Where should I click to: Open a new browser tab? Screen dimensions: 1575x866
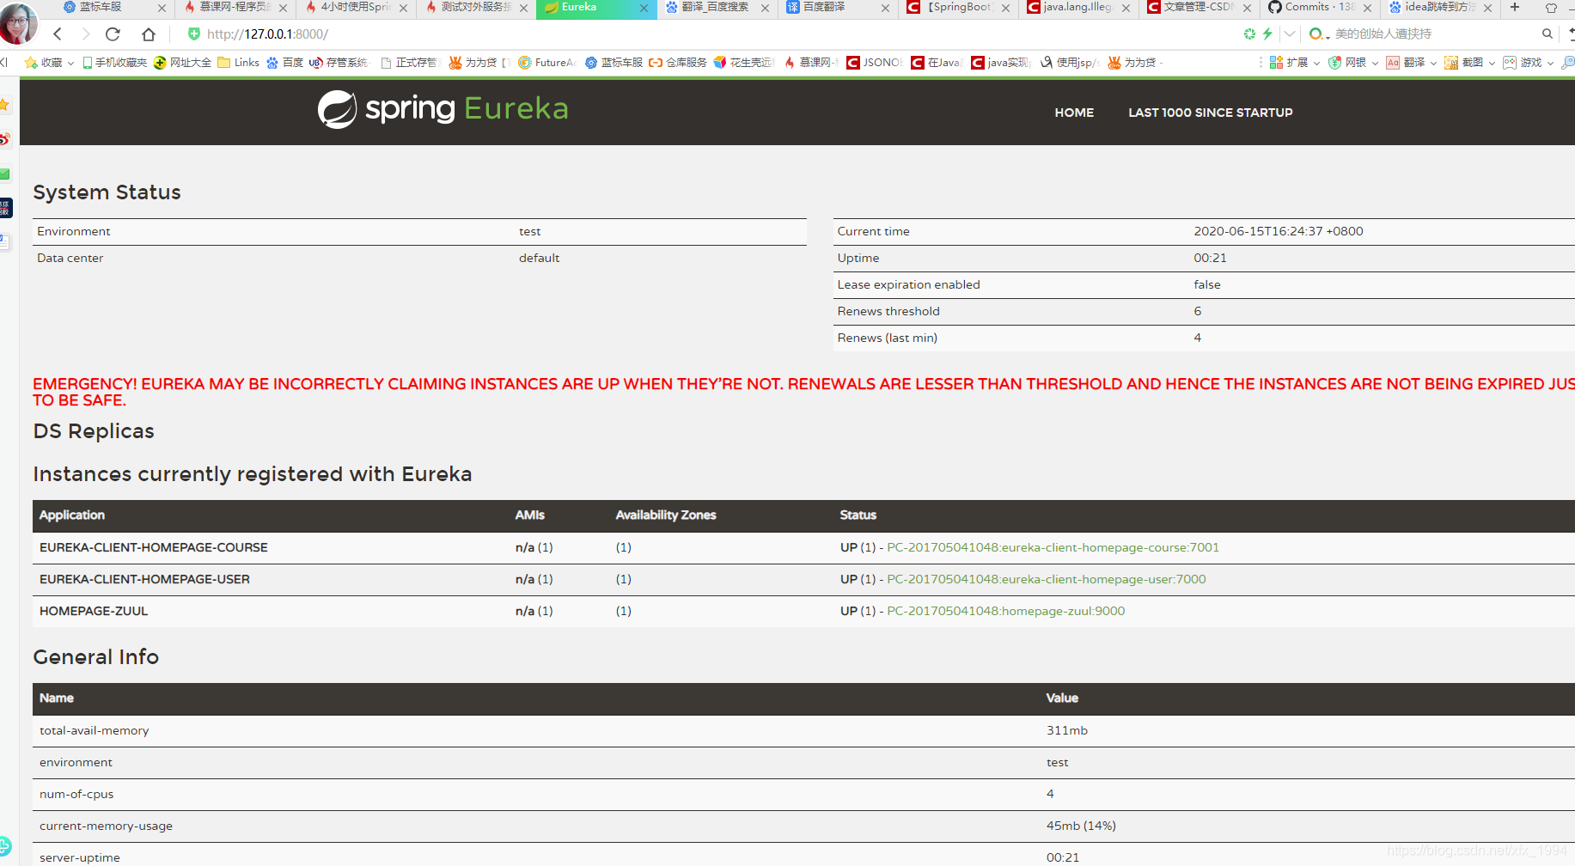(x=1515, y=7)
